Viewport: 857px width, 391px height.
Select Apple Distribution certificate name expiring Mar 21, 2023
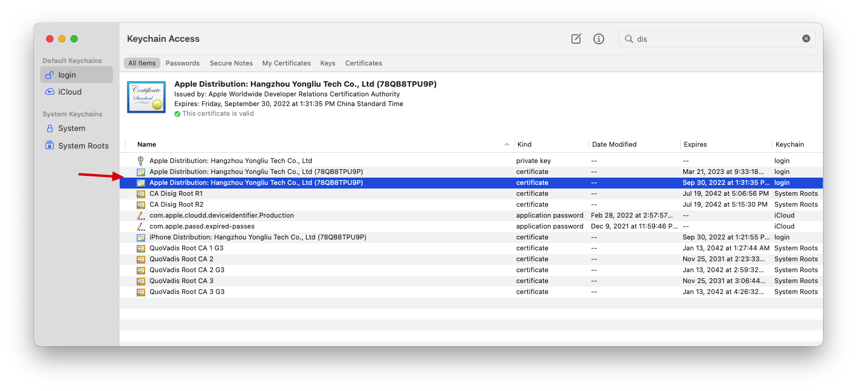[x=256, y=172]
